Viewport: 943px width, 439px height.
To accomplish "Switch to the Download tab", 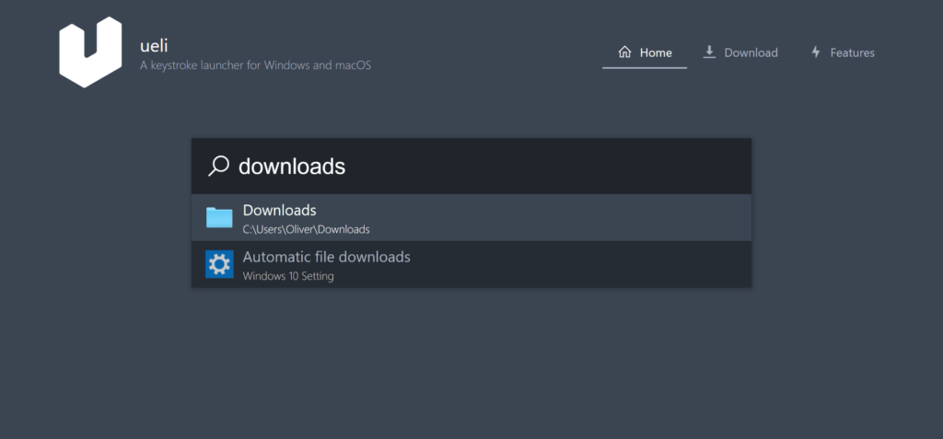I will pos(740,52).
